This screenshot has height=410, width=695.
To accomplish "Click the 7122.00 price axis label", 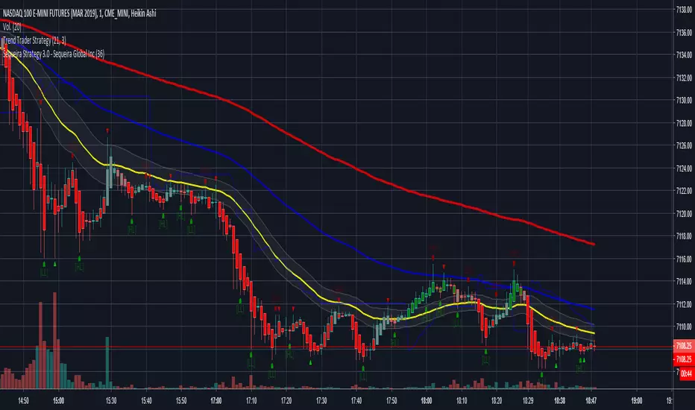I will [x=684, y=191].
